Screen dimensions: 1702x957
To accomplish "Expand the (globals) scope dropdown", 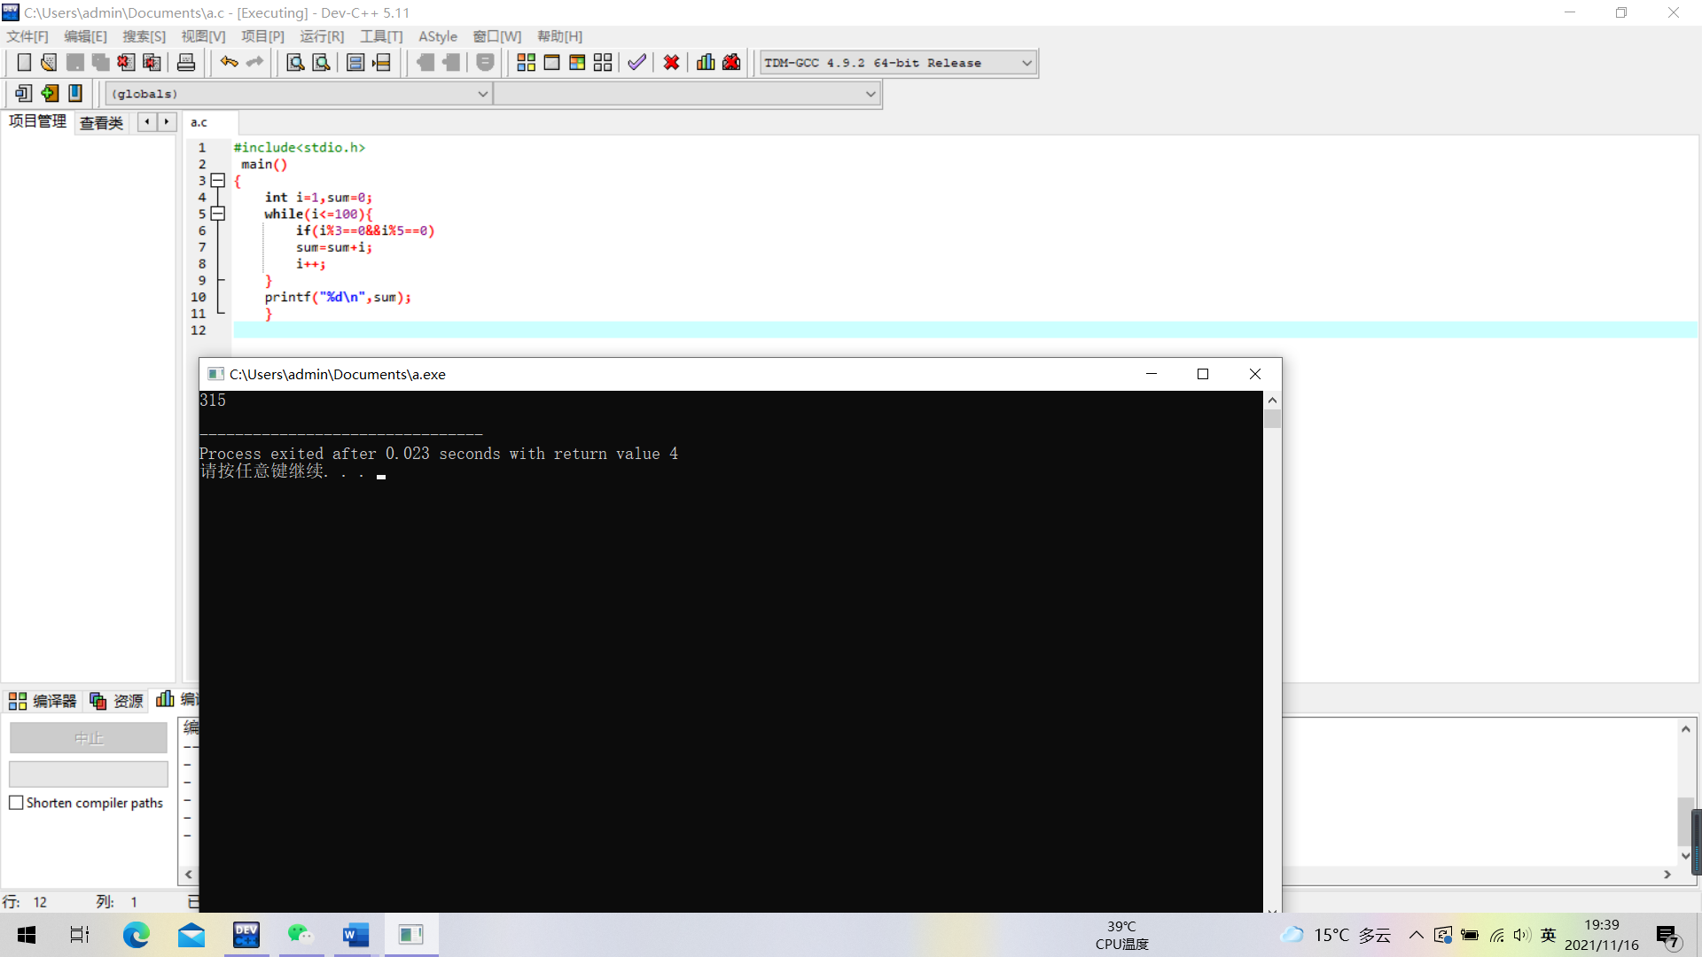I will click(x=482, y=94).
